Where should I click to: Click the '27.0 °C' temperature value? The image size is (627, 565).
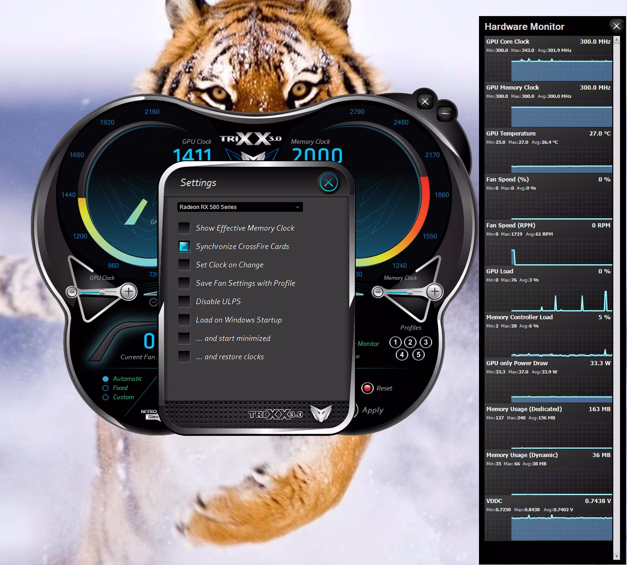click(x=600, y=134)
